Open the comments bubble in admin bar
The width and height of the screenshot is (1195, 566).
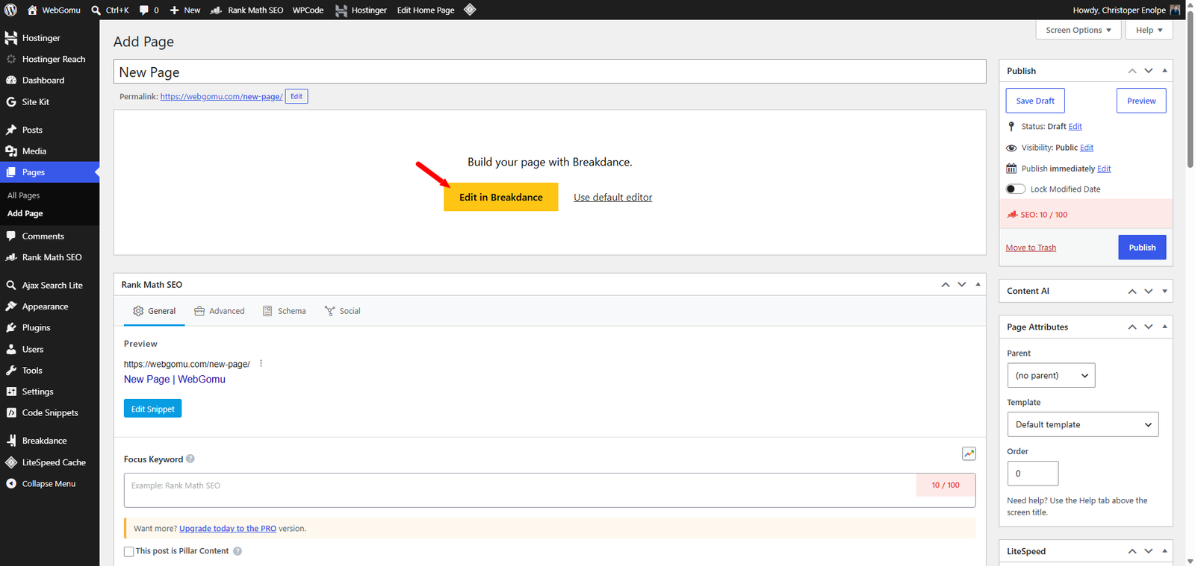(x=144, y=10)
